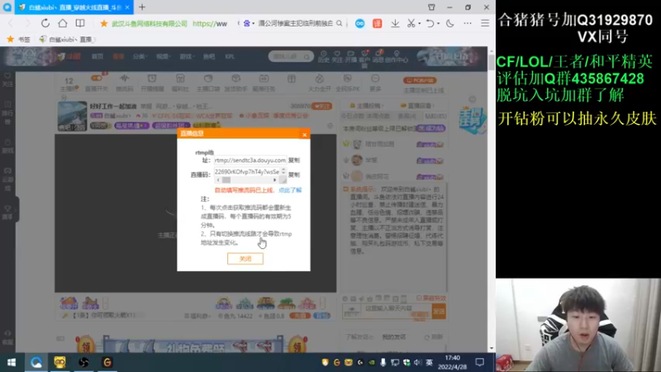Open the 福利社 tool icon
This screenshot has height=372, width=661.
(x=180, y=83)
